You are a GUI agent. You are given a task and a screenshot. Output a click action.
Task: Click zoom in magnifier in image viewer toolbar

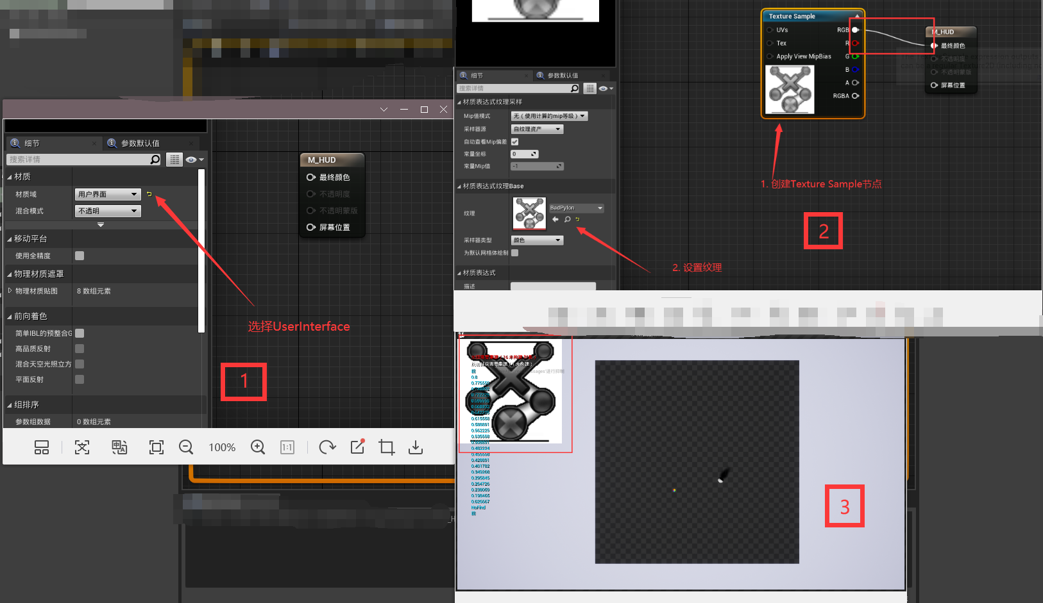tap(258, 447)
